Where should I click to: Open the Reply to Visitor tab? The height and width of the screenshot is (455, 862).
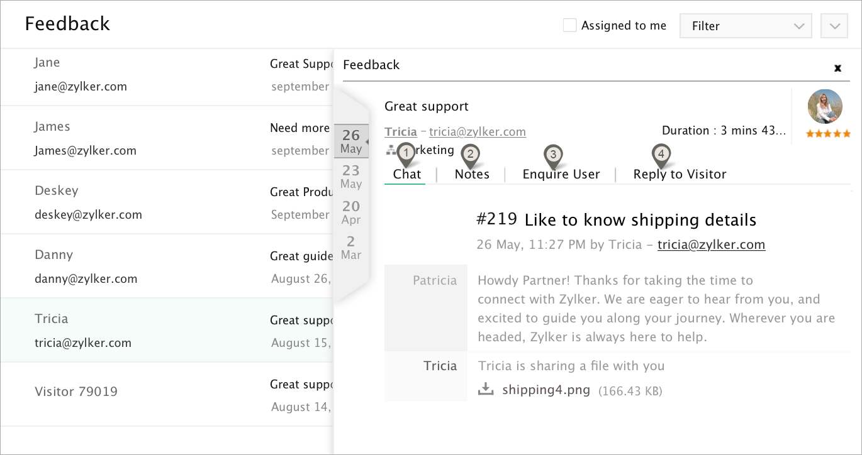(680, 174)
